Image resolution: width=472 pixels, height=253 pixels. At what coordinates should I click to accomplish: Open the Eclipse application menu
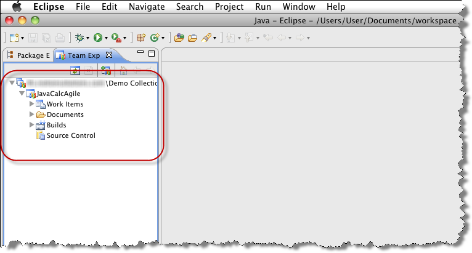pyautogui.click(x=49, y=7)
